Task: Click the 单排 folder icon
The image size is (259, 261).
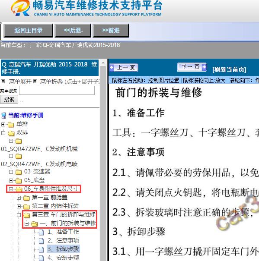Action: coord(11,124)
